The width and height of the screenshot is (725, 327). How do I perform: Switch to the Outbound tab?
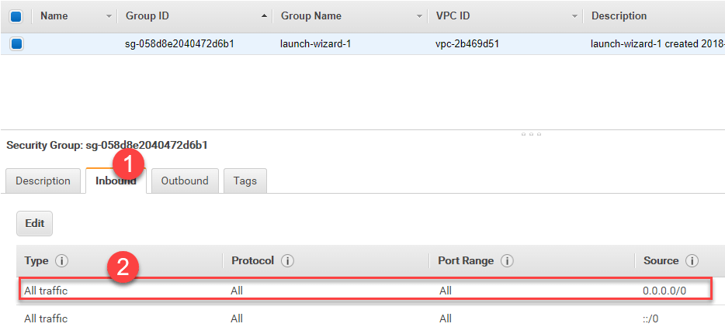pos(185,181)
